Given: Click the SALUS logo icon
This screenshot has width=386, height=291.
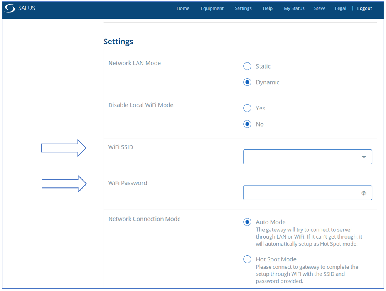Looking at the screenshot, I should tap(10, 8).
